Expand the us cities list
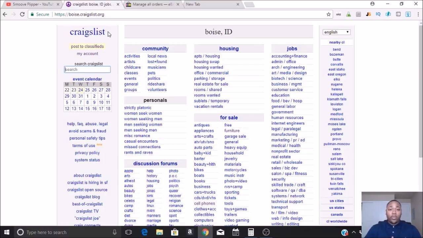Screen dimensions: 423x238 tap(337, 201)
